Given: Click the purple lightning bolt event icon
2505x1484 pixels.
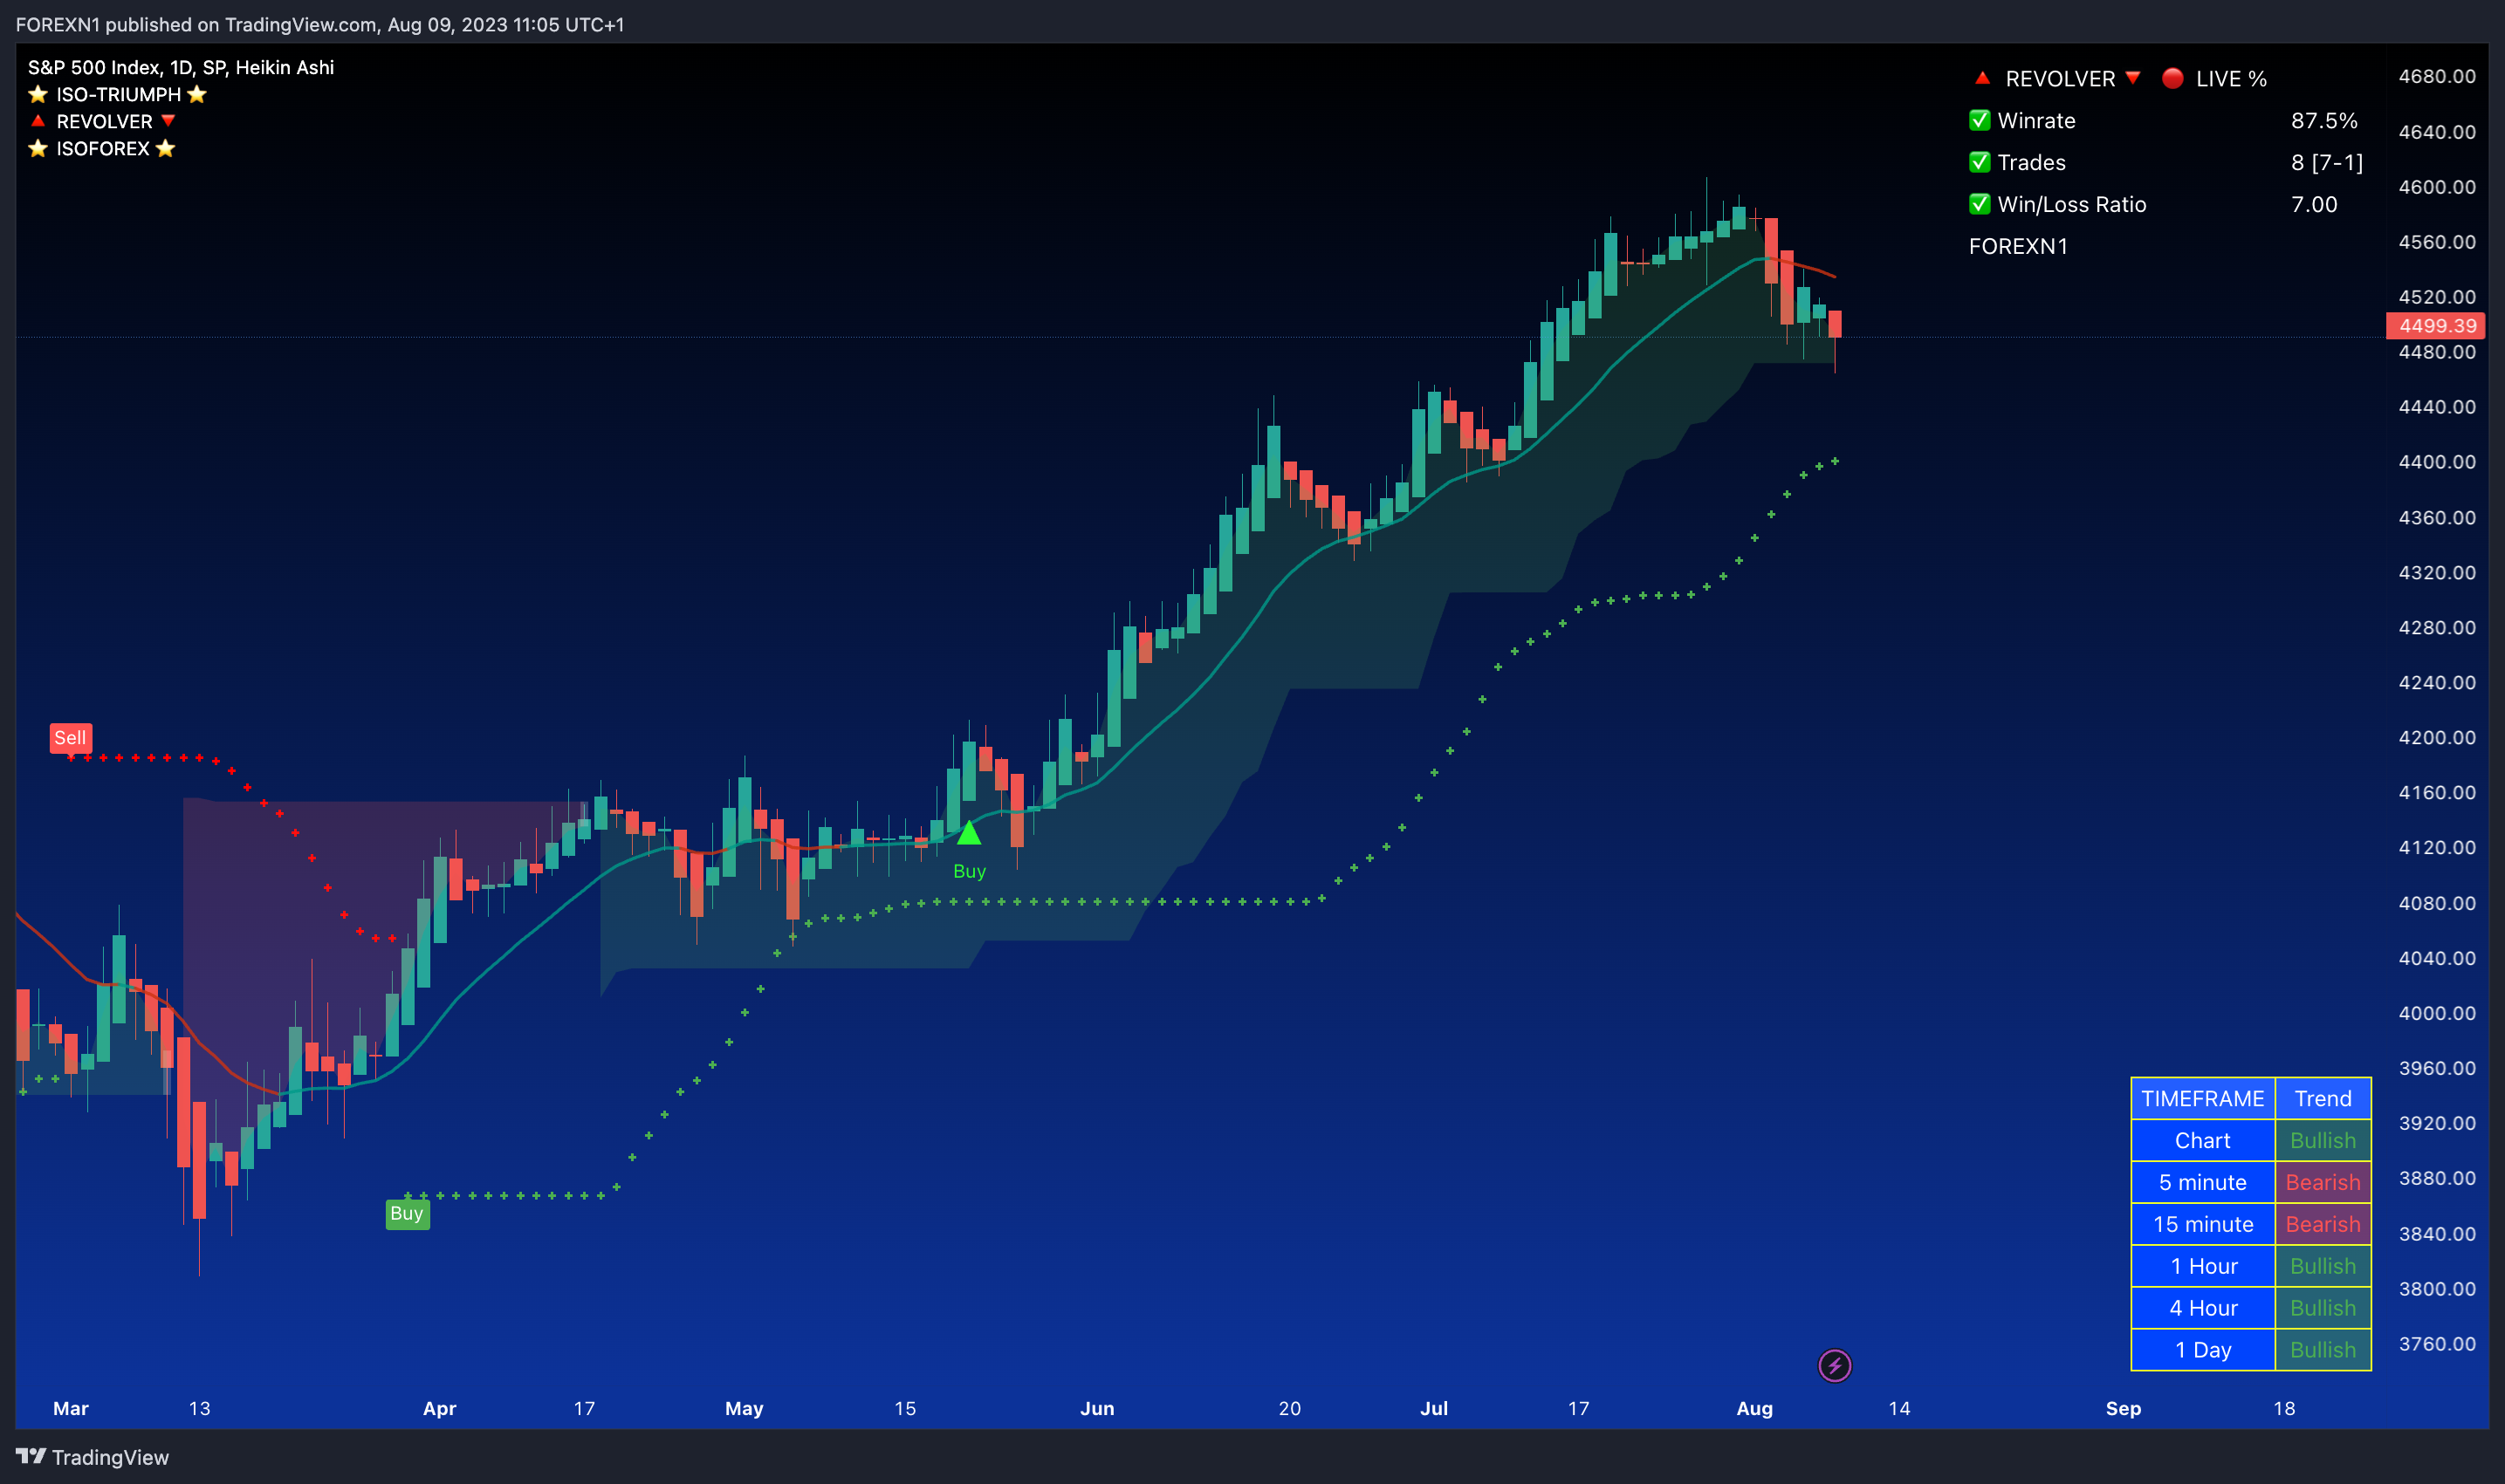Looking at the screenshot, I should (1834, 1365).
